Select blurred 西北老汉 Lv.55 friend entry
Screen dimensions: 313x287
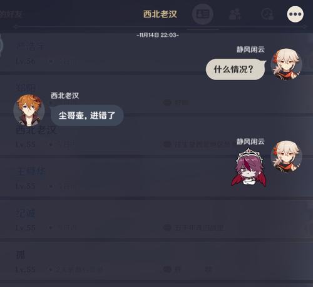pos(156,136)
